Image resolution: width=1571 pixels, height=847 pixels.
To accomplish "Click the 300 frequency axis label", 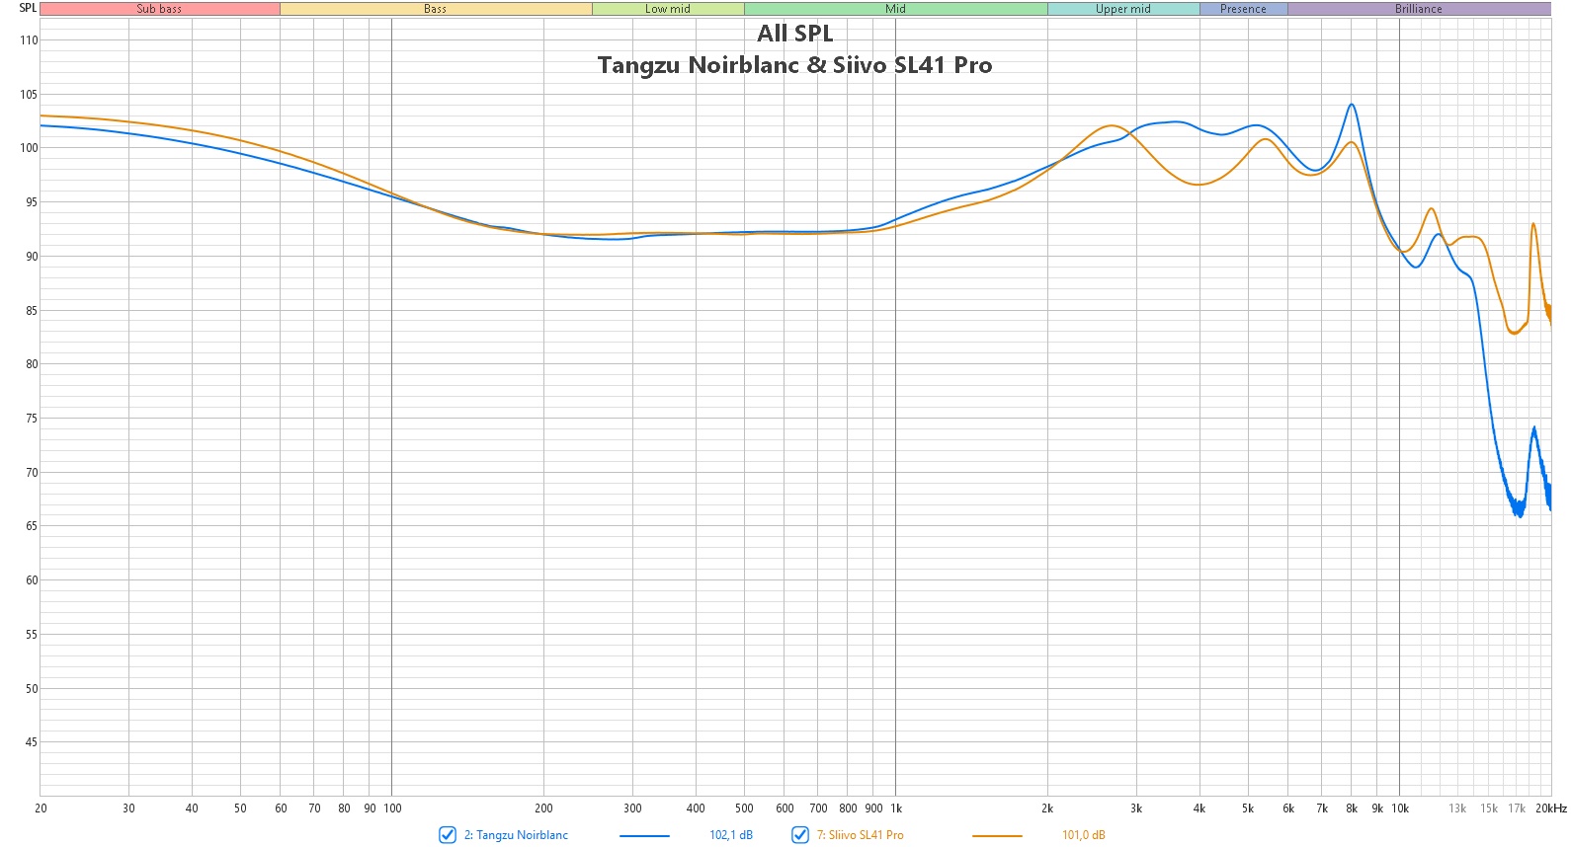I will click(632, 808).
